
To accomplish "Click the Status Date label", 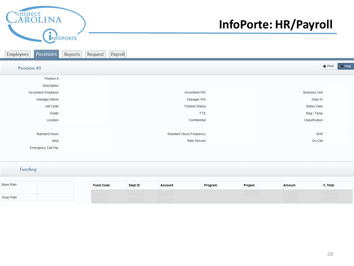I will (314, 106).
